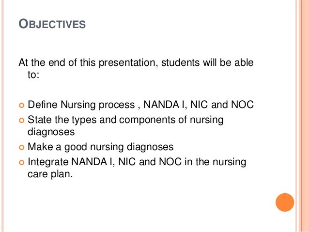The height and width of the screenshot is (232, 309).
Task: Click the "At the end of this presentation" line
Action: 136,62
